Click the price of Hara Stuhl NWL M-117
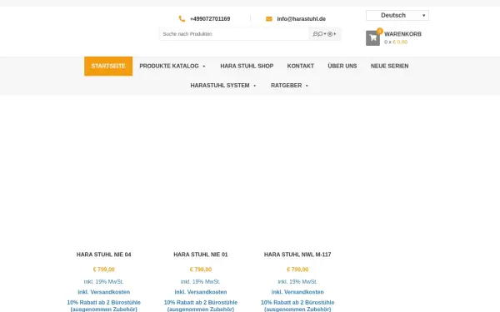Viewport: 500px width, 312px height. (297, 270)
